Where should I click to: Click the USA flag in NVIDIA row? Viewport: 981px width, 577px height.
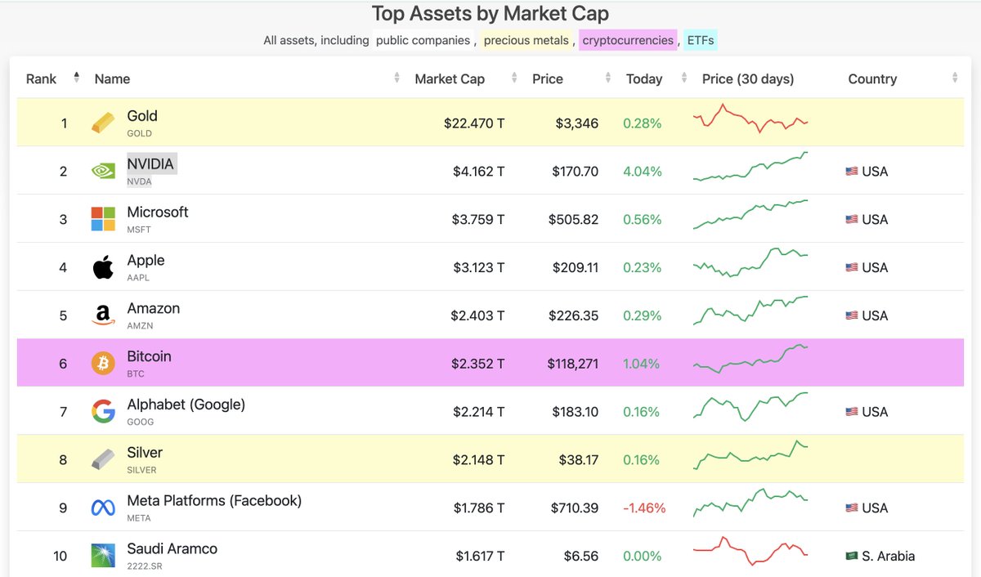[852, 172]
